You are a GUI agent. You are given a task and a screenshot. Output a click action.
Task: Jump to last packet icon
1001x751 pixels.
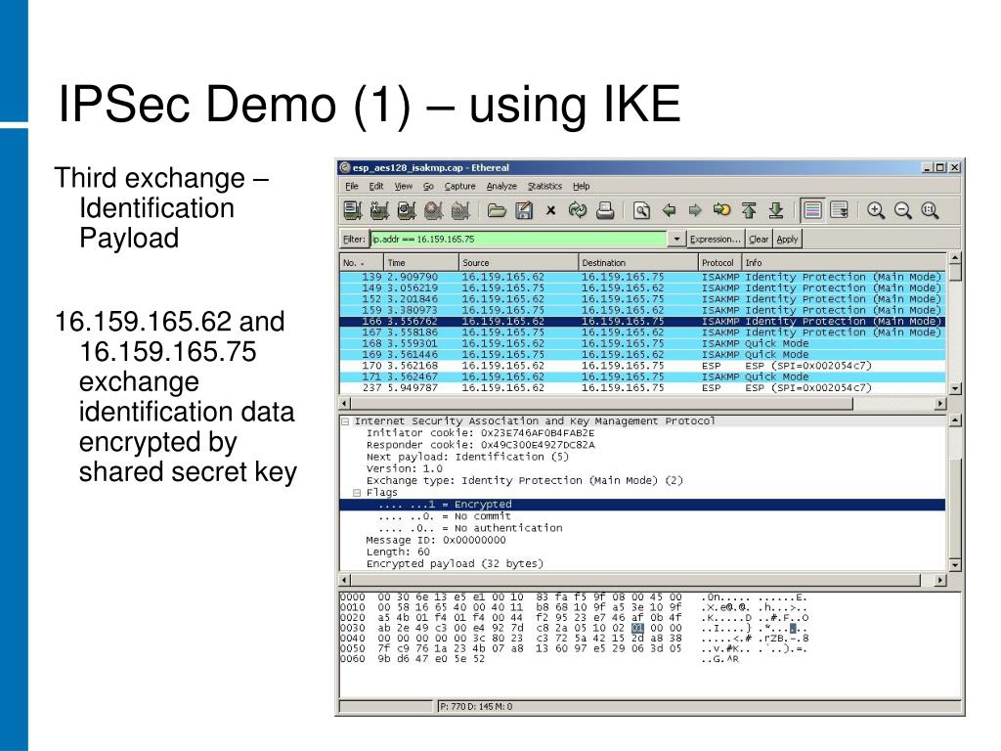(x=775, y=210)
